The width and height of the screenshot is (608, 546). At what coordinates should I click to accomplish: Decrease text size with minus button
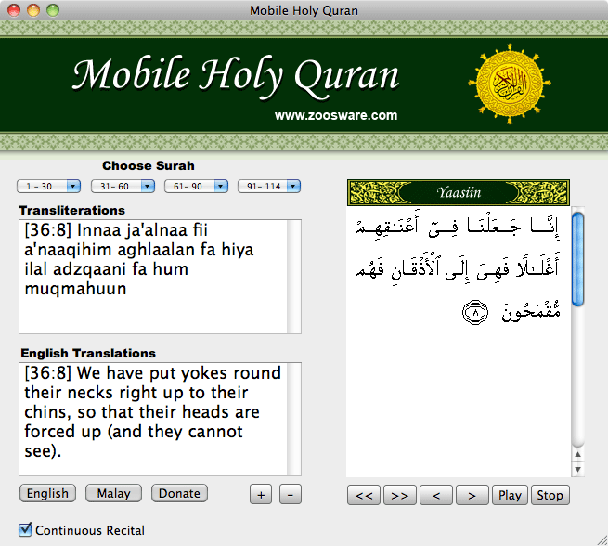click(x=290, y=494)
